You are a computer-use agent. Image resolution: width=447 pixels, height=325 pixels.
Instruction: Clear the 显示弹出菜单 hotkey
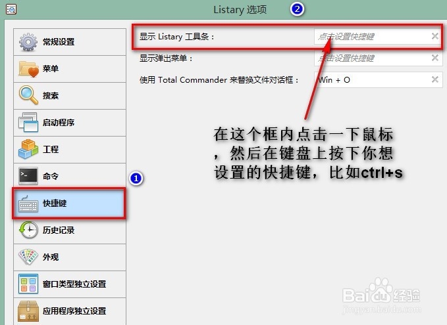[x=435, y=58]
